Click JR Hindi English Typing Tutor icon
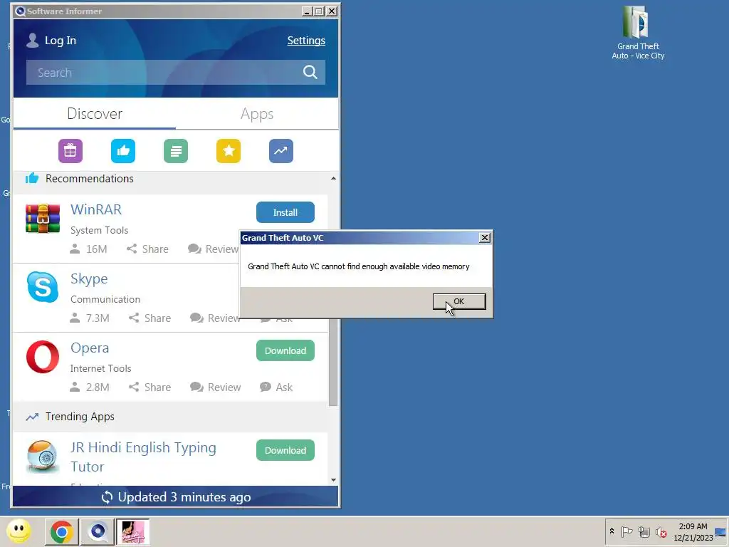The image size is (729, 547). click(x=42, y=456)
